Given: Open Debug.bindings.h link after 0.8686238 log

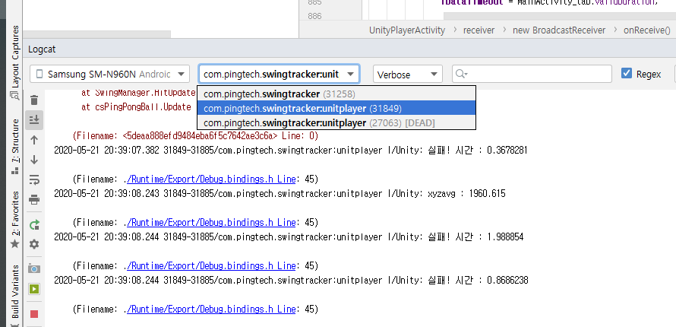Looking at the screenshot, I should coord(211,310).
